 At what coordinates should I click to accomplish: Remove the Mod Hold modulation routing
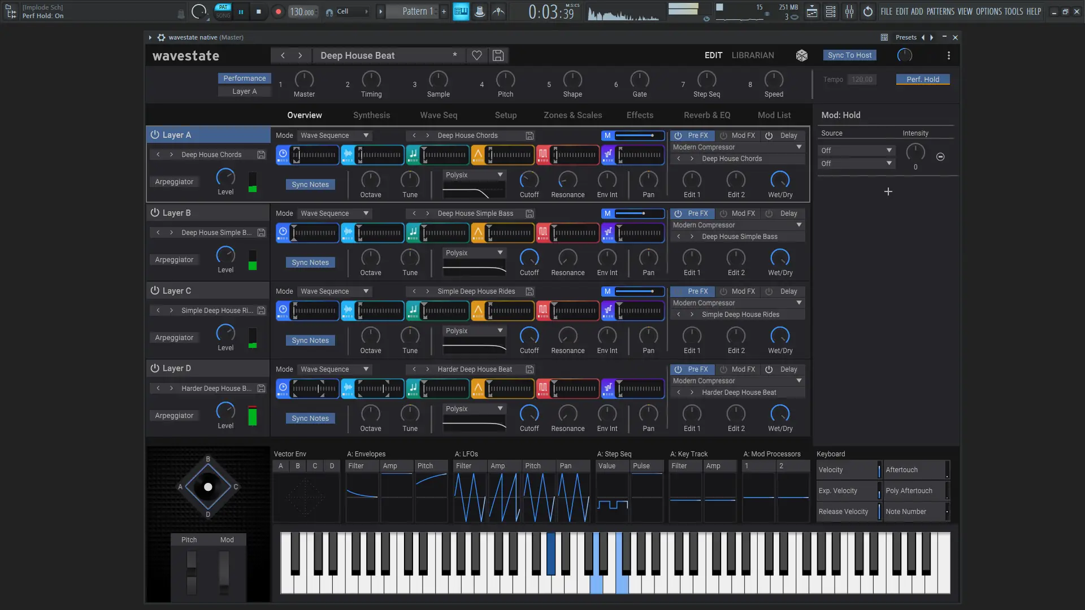[x=940, y=157]
